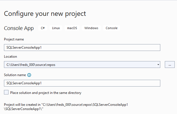
Task: Click the 'Location' field label
Action: coord(10,57)
